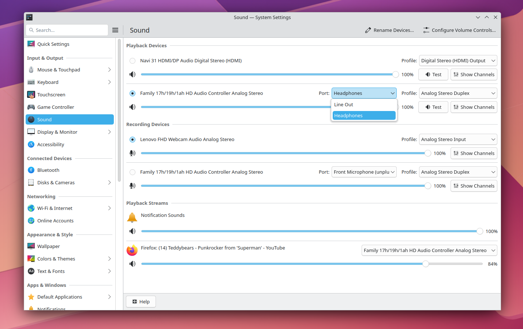This screenshot has width=523, height=329.
Task: Click the Firefox application icon
Action: point(132,250)
